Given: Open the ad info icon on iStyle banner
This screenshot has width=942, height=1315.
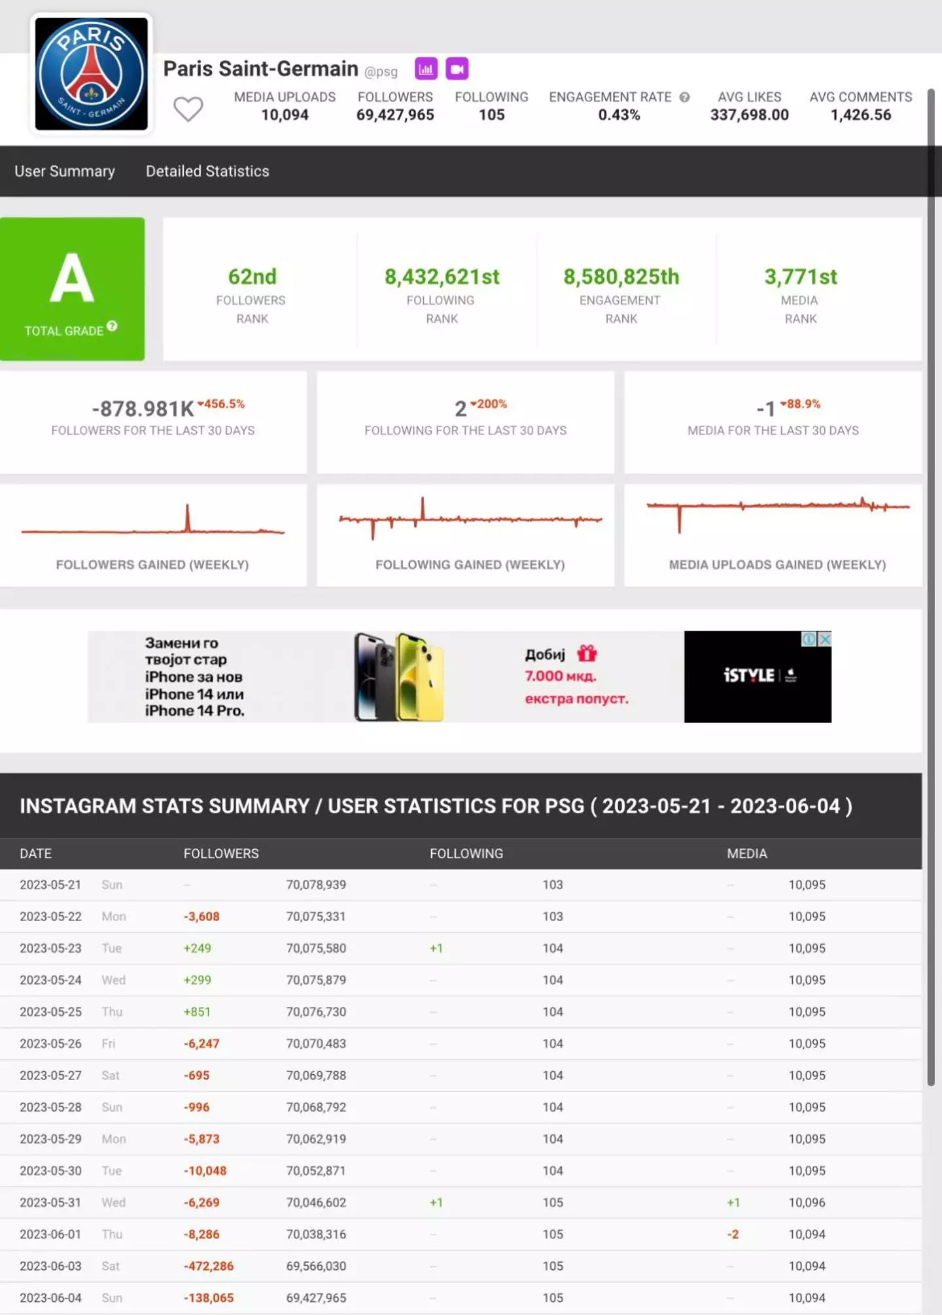Looking at the screenshot, I should (x=809, y=639).
